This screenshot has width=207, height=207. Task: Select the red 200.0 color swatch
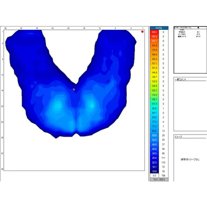(x=154, y=32)
